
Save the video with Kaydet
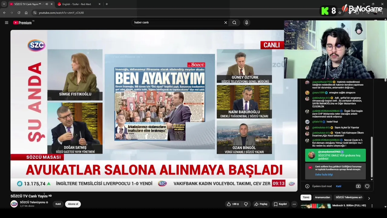coord(280,204)
